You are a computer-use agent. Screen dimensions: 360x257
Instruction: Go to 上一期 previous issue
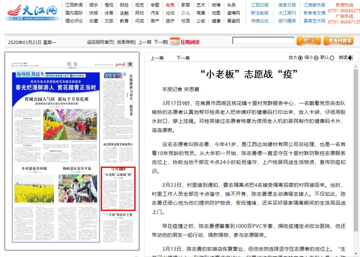point(145,42)
